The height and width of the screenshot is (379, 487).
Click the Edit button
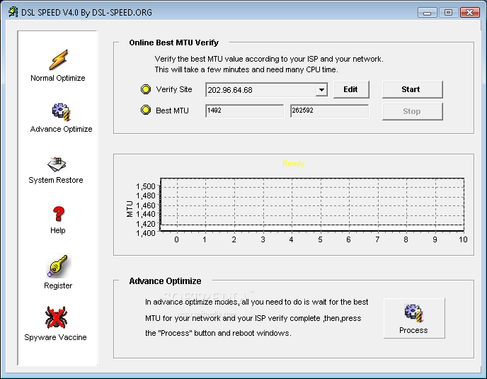(351, 89)
